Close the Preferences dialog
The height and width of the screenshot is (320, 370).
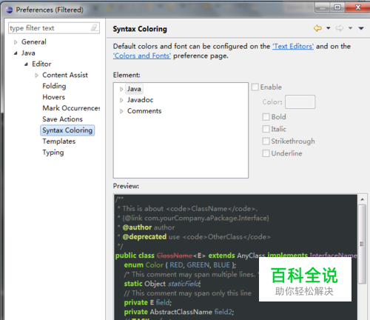357,7
